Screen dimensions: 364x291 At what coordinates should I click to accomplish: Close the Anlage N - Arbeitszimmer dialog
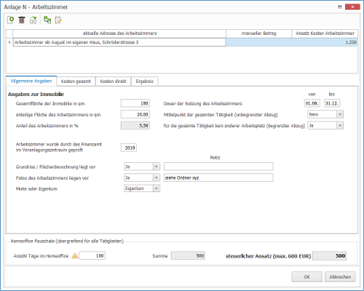(352, 7)
